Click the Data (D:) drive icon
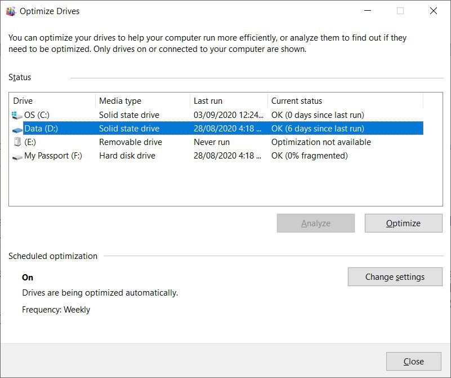 click(x=17, y=129)
